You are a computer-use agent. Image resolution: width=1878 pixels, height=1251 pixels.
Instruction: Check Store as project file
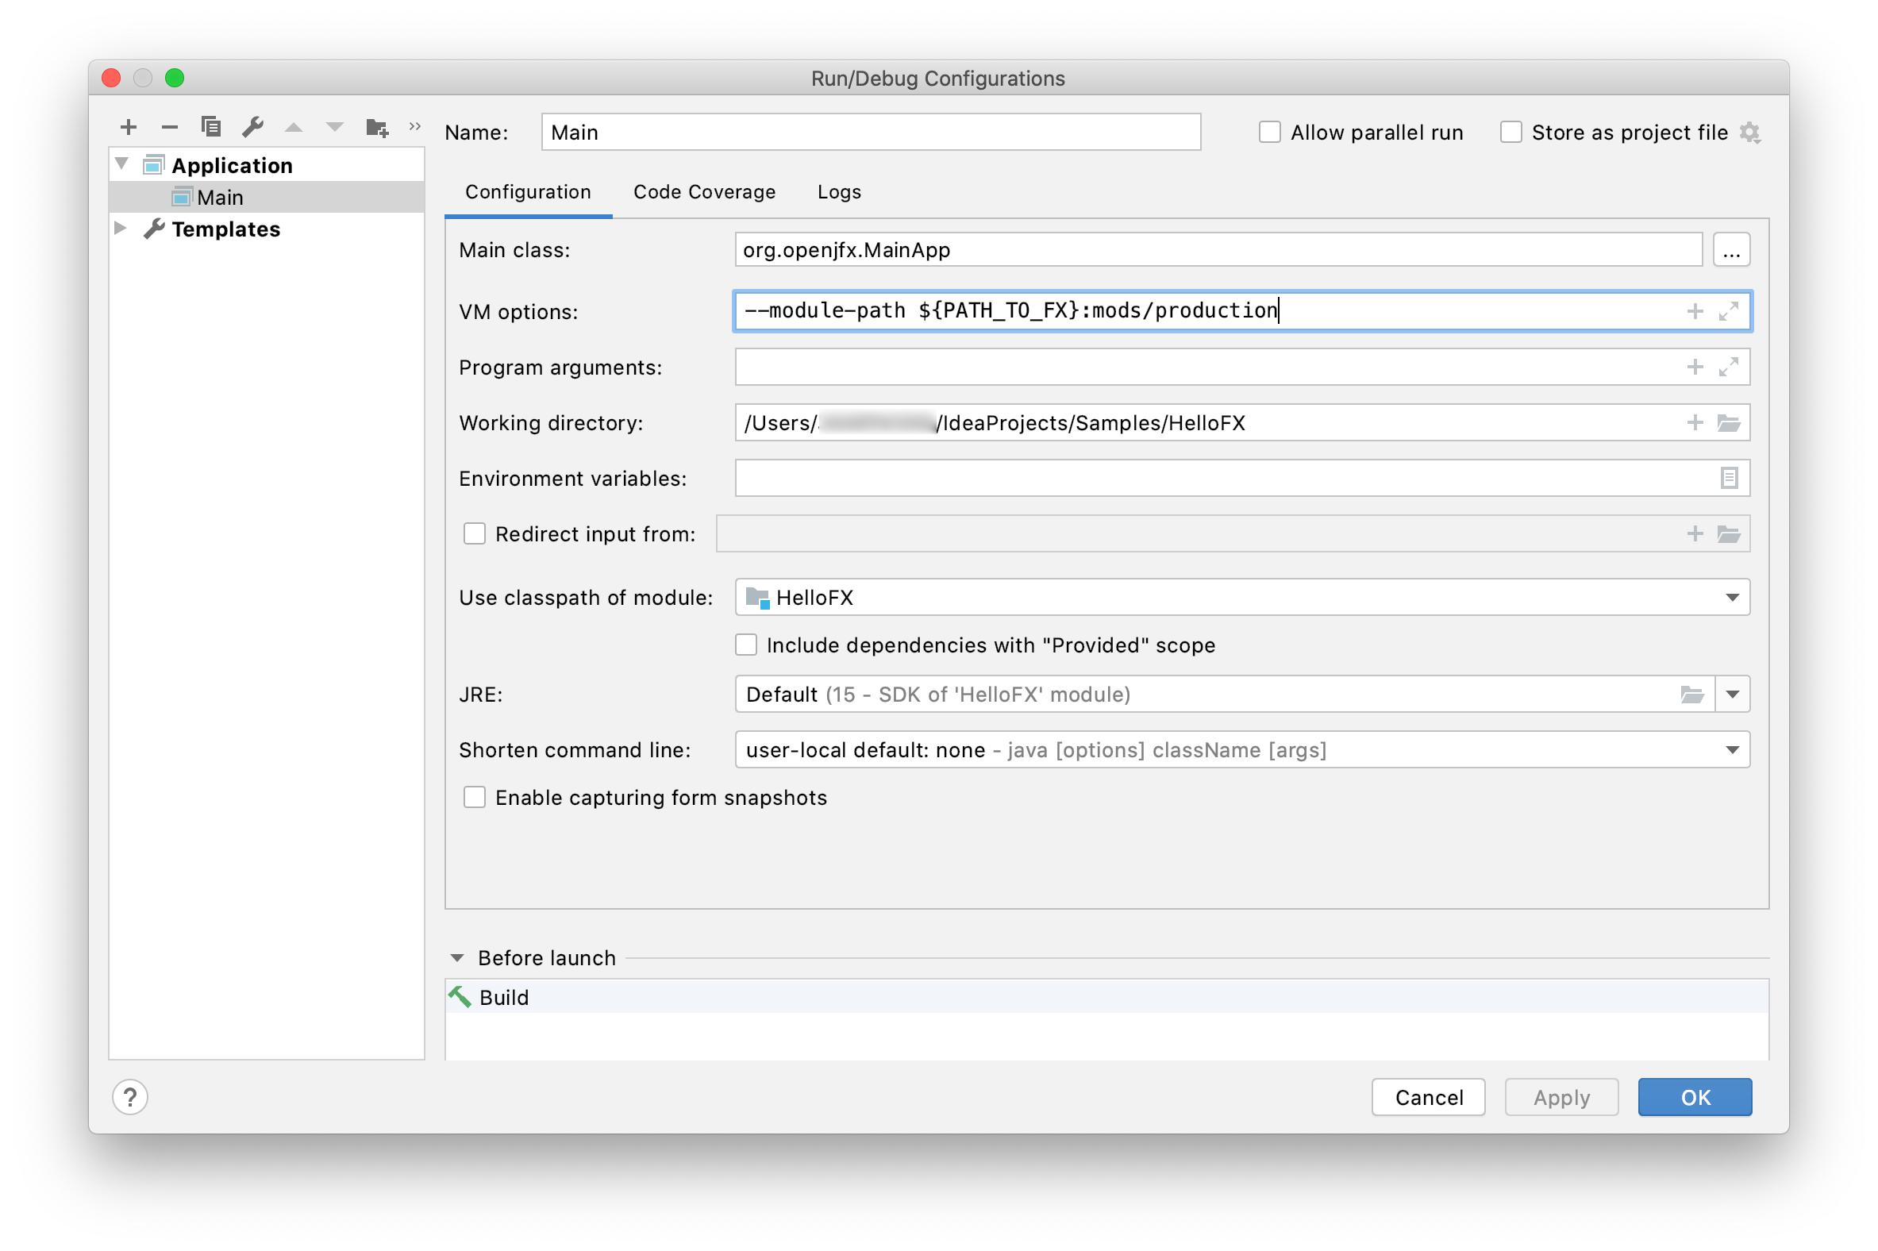point(1510,133)
